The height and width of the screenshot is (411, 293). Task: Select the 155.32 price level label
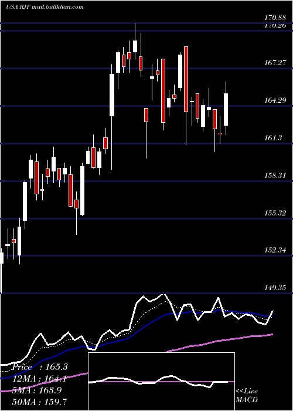pyautogui.click(x=275, y=213)
